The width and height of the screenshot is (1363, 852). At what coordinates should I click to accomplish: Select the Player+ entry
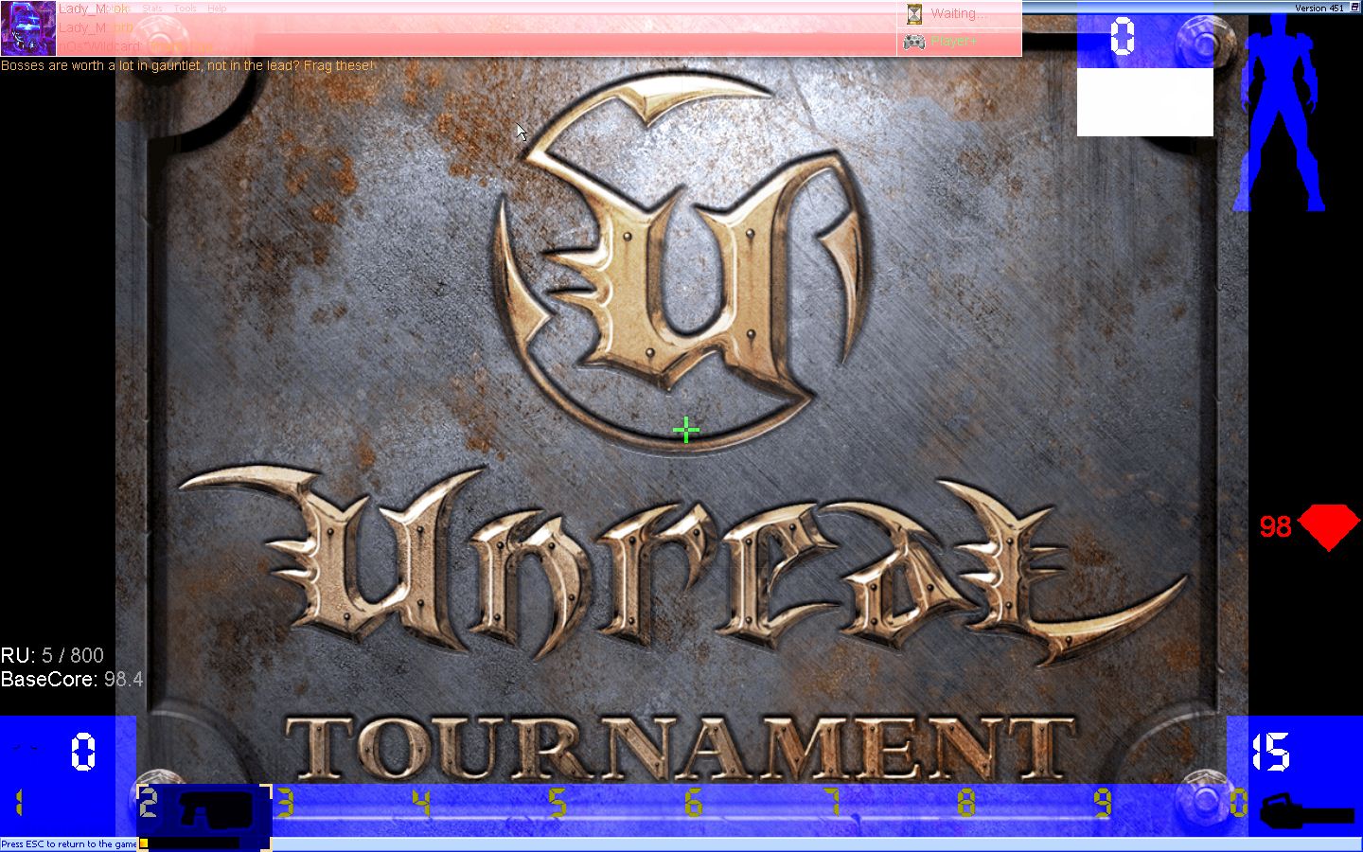(954, 42)
